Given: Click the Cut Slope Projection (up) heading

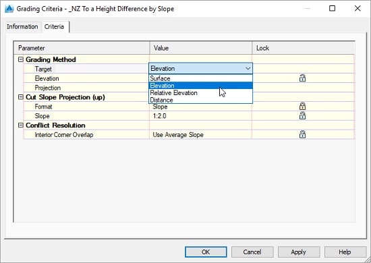Looking at the screenshot, I should click(x=65, y=97).
